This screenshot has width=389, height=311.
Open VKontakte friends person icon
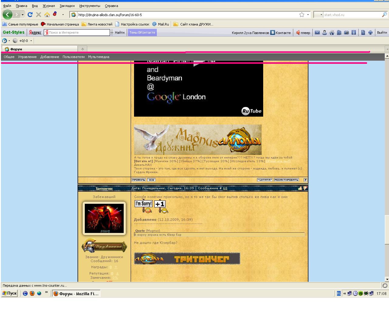325,32
